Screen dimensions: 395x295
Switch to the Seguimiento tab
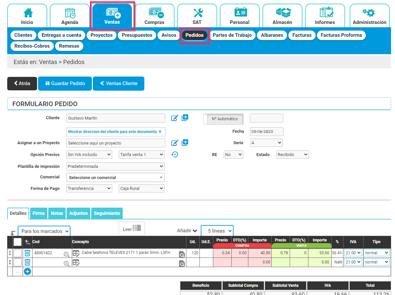(107, 213)
